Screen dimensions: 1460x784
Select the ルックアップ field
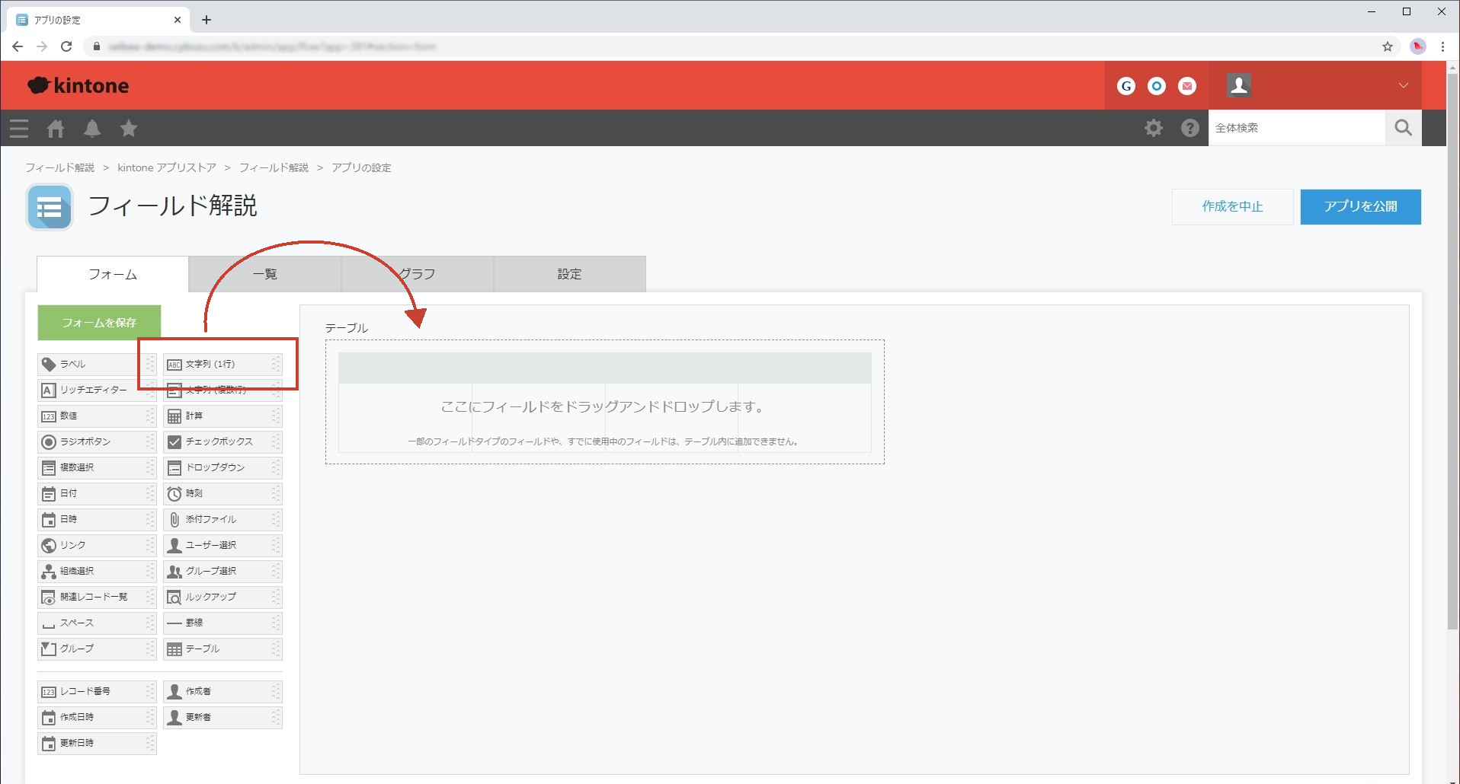pos(223,597)
